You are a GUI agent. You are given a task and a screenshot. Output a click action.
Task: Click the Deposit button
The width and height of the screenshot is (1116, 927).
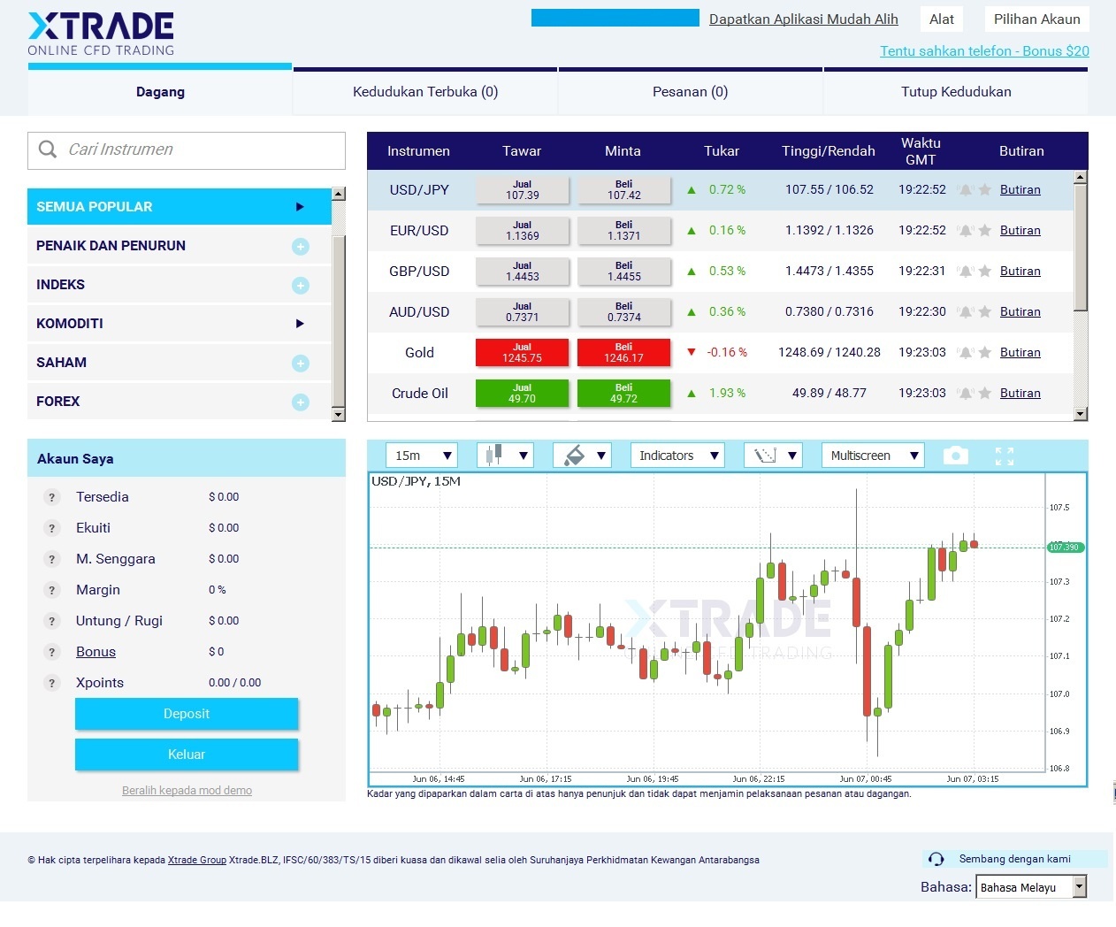[x=187, y=714]
